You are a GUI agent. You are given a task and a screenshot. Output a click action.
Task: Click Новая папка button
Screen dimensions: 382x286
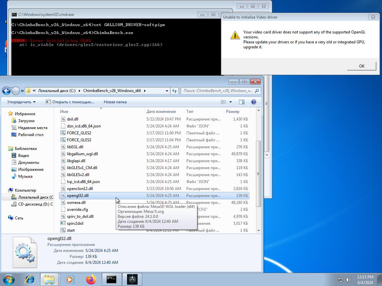115,102
